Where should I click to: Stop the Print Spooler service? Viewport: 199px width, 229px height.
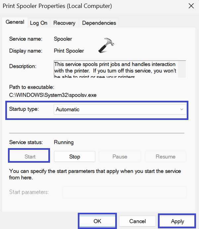tap(75, 156)
